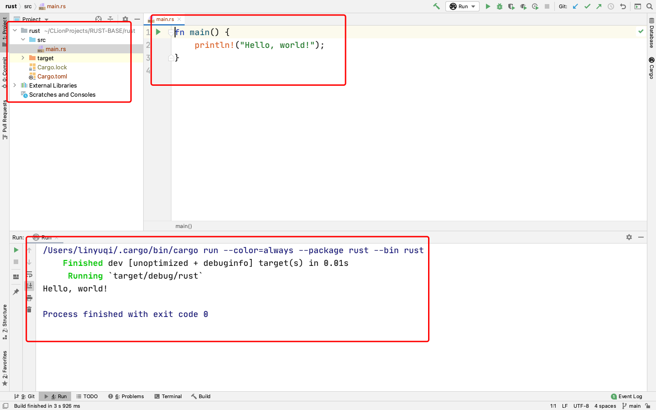656x410 pixels.
Task: Click the Stop square in the Run panel
Action: pyautogui.click(x=16, y=262)
